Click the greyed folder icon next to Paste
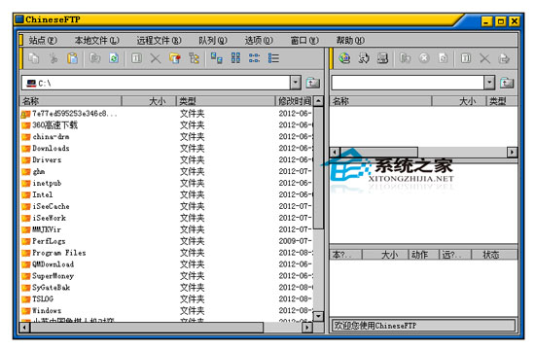Screen dimensions: 535x350 point(95,58)
